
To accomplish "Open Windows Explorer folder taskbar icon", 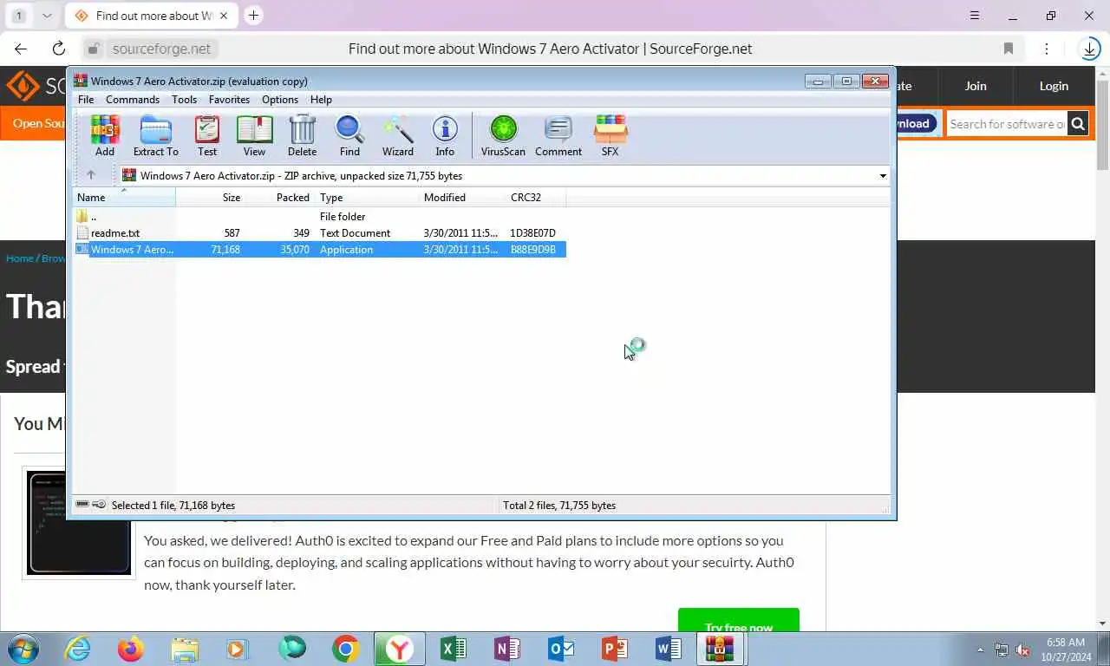I will pyautogui.click(x=185, y=649).
